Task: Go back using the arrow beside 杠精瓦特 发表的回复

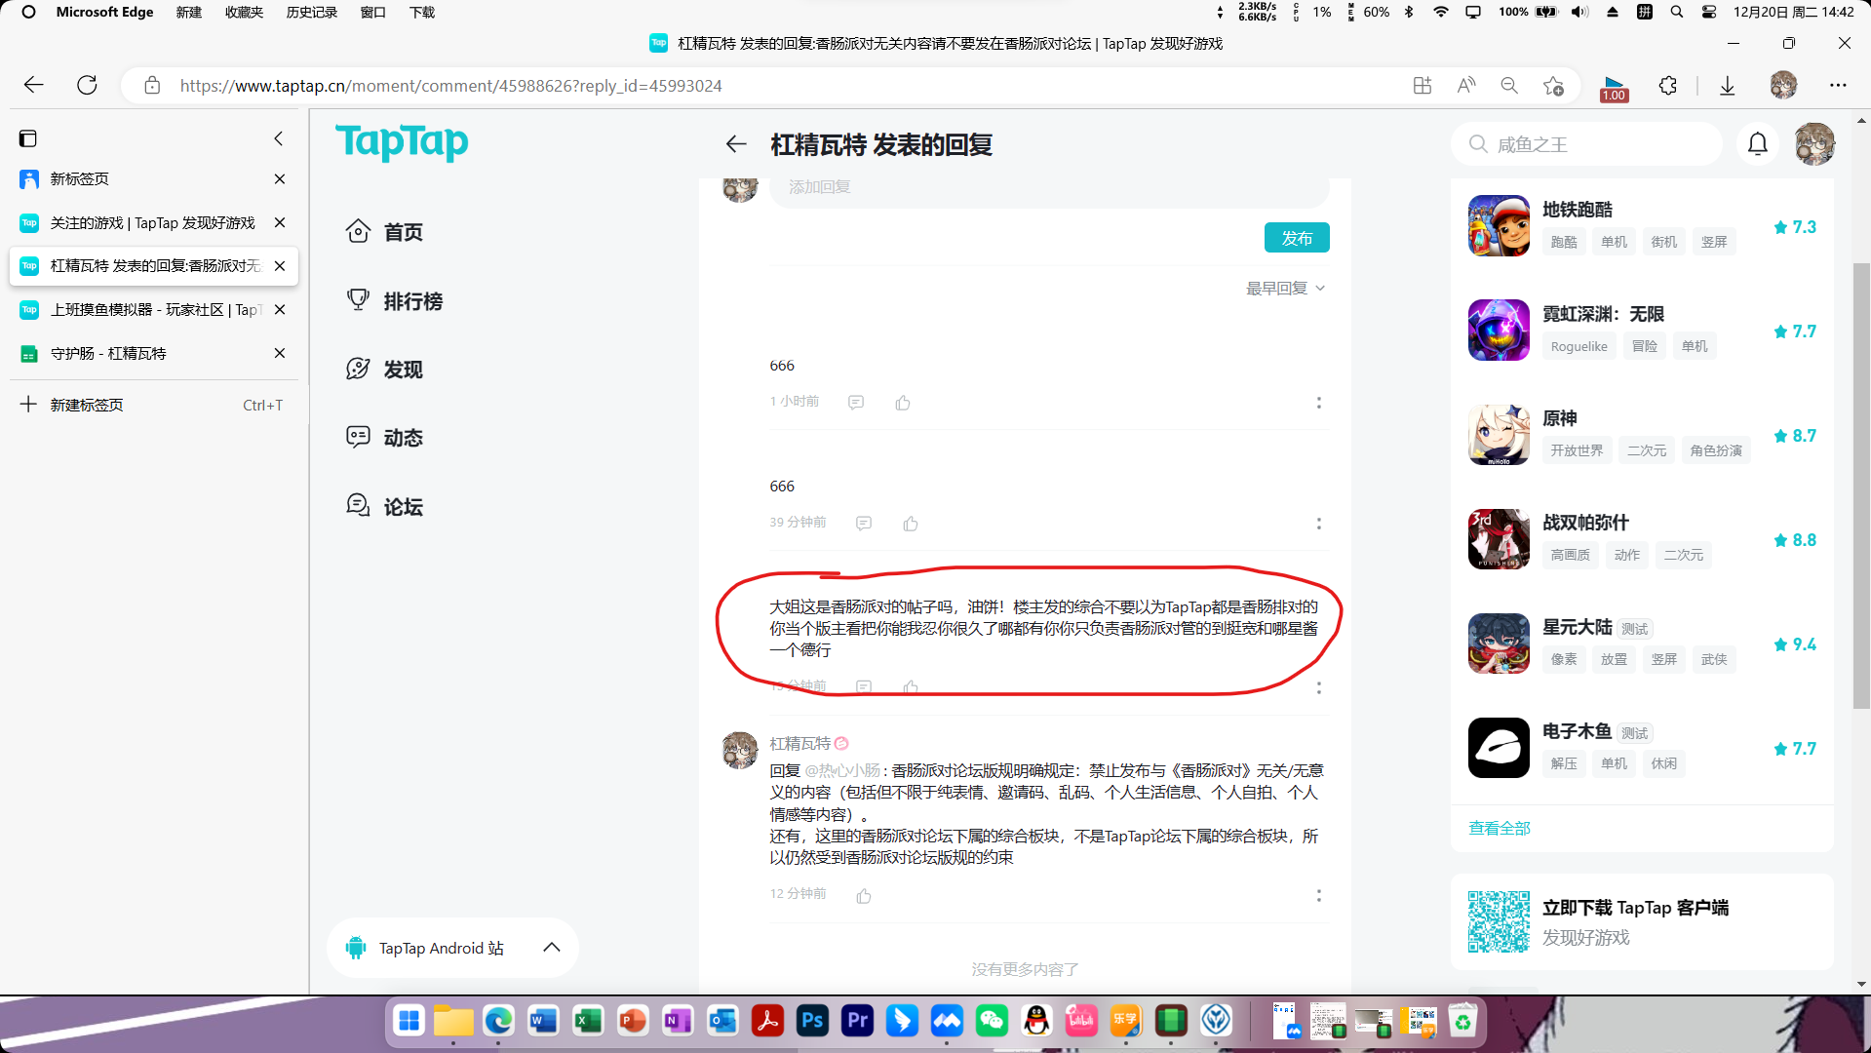Action: 736,144
